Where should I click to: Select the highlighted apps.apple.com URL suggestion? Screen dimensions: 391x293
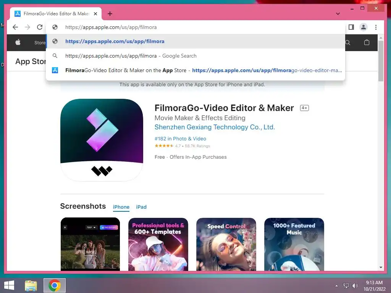pos(196,41)
